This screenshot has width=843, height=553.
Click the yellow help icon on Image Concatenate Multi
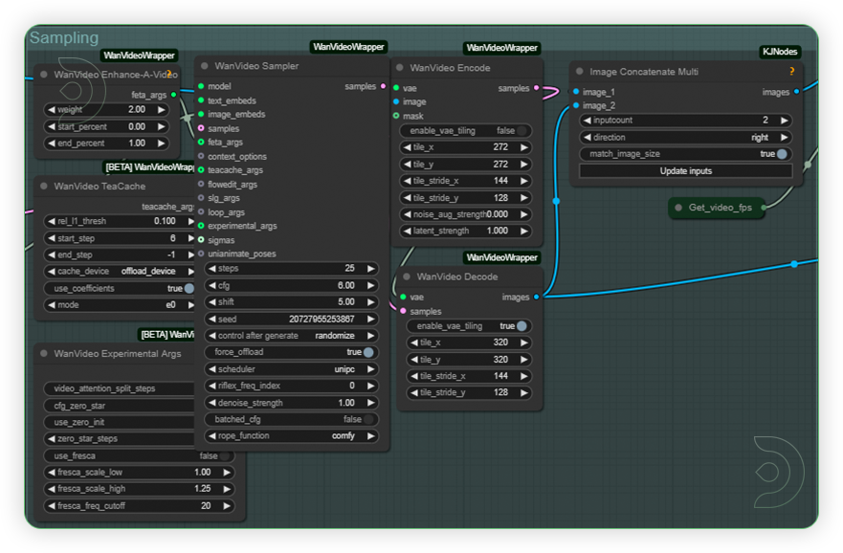(791, 71)
